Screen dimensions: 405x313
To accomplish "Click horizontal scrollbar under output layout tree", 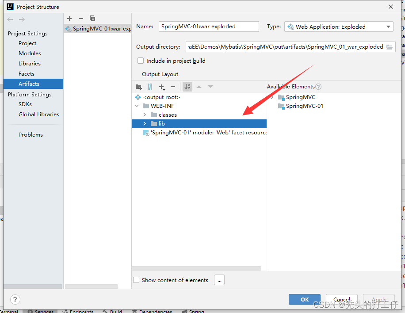I will [x=197, y=268].
